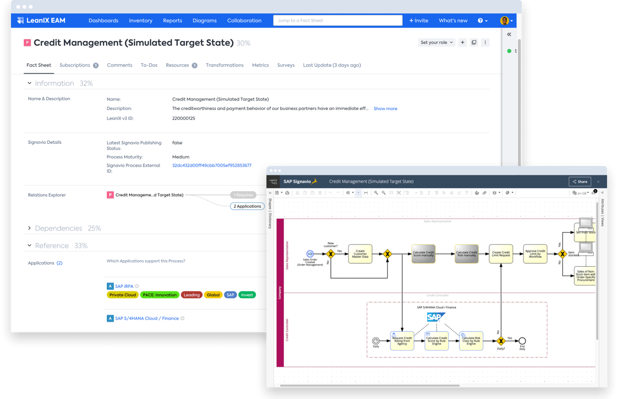Delete selected shape using the trash icon
Screen dimensions: 618x399
pos(320,193)
